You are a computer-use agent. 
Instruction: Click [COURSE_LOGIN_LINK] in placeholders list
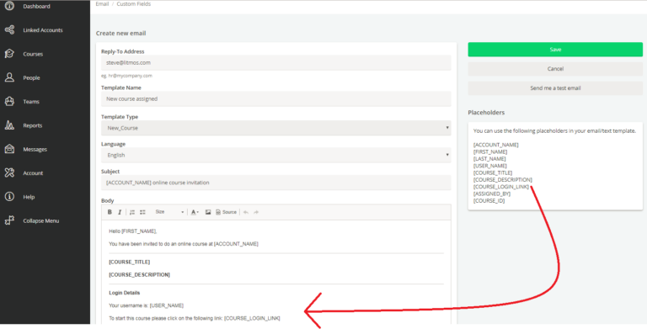tap(501, 187)
